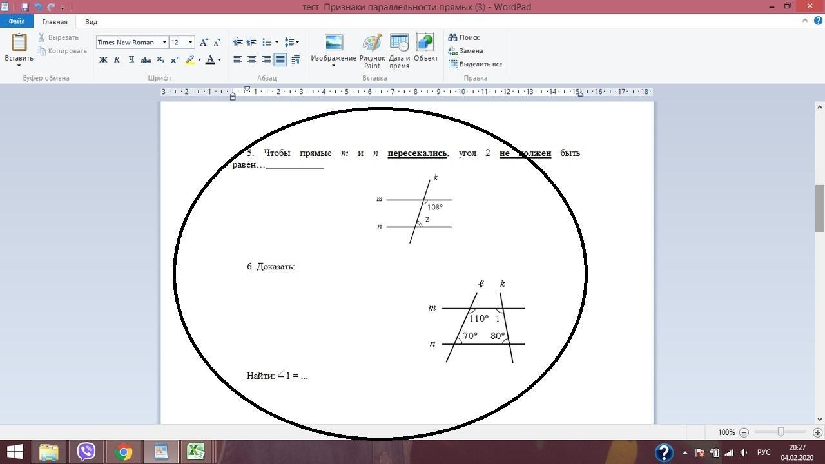Open the paragraph settings icon
Viewport: 825px width, 464px height.
pos(295,60)
